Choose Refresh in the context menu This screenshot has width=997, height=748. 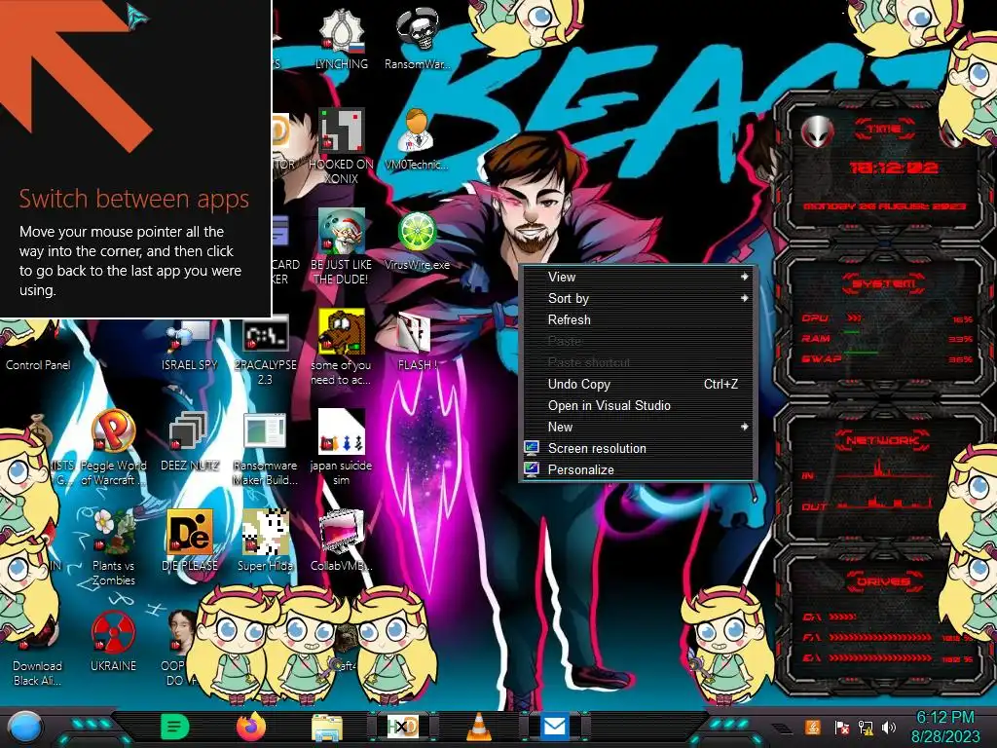pyautogui.click(x=638, y=319)
